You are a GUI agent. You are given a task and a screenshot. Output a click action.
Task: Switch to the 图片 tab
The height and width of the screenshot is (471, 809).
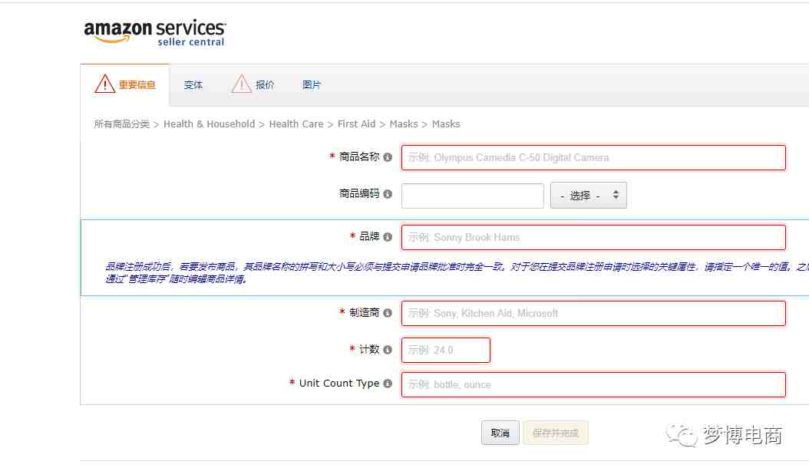[x=312, y=85]
